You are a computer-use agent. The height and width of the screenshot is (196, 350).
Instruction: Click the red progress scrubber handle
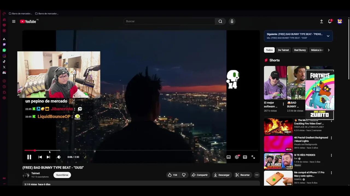pyautogui.click(x=35, y=150)
